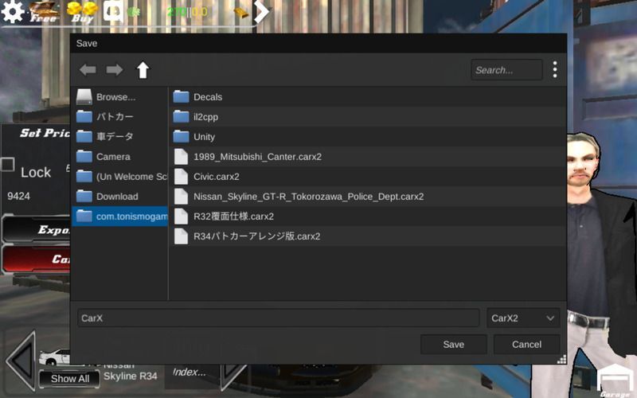Go up one folder with up arrow
The image size is (637, 398).
143,70
